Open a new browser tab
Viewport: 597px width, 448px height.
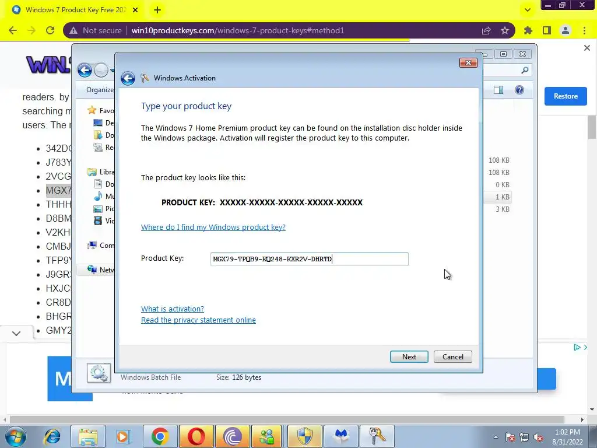coord(157,10)
